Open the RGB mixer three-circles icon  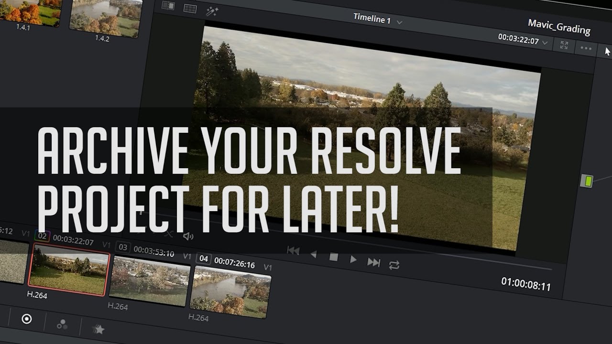click(62, 324)
